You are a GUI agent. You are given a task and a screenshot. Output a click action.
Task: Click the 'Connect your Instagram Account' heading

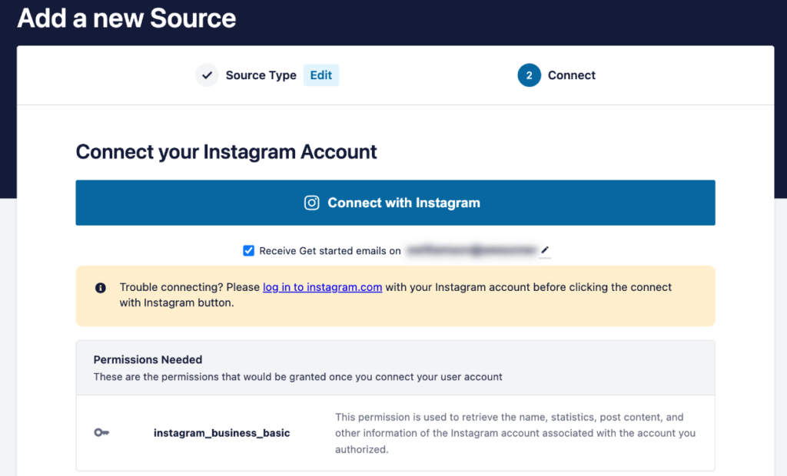coord(227,152)
